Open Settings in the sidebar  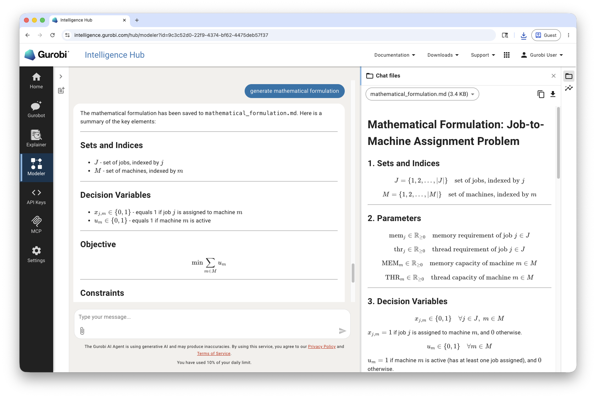pos(36,254)
